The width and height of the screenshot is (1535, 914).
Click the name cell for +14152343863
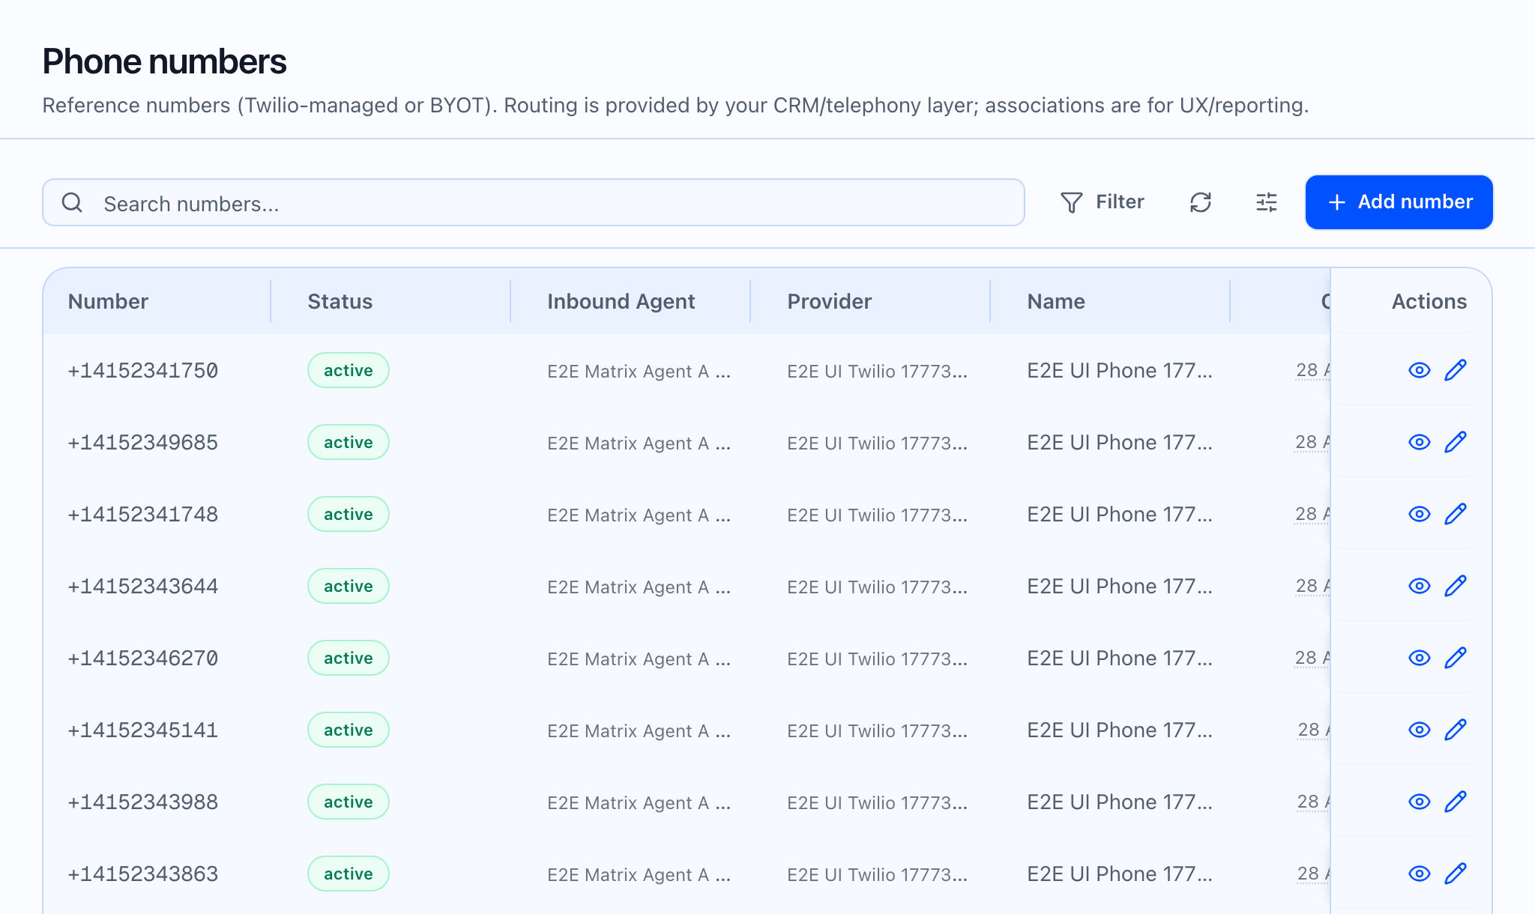pos(1120,874)
